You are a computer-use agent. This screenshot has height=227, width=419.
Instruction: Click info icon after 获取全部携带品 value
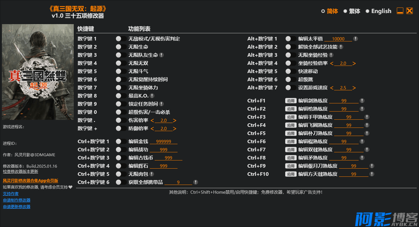click(x=195, y=182)
